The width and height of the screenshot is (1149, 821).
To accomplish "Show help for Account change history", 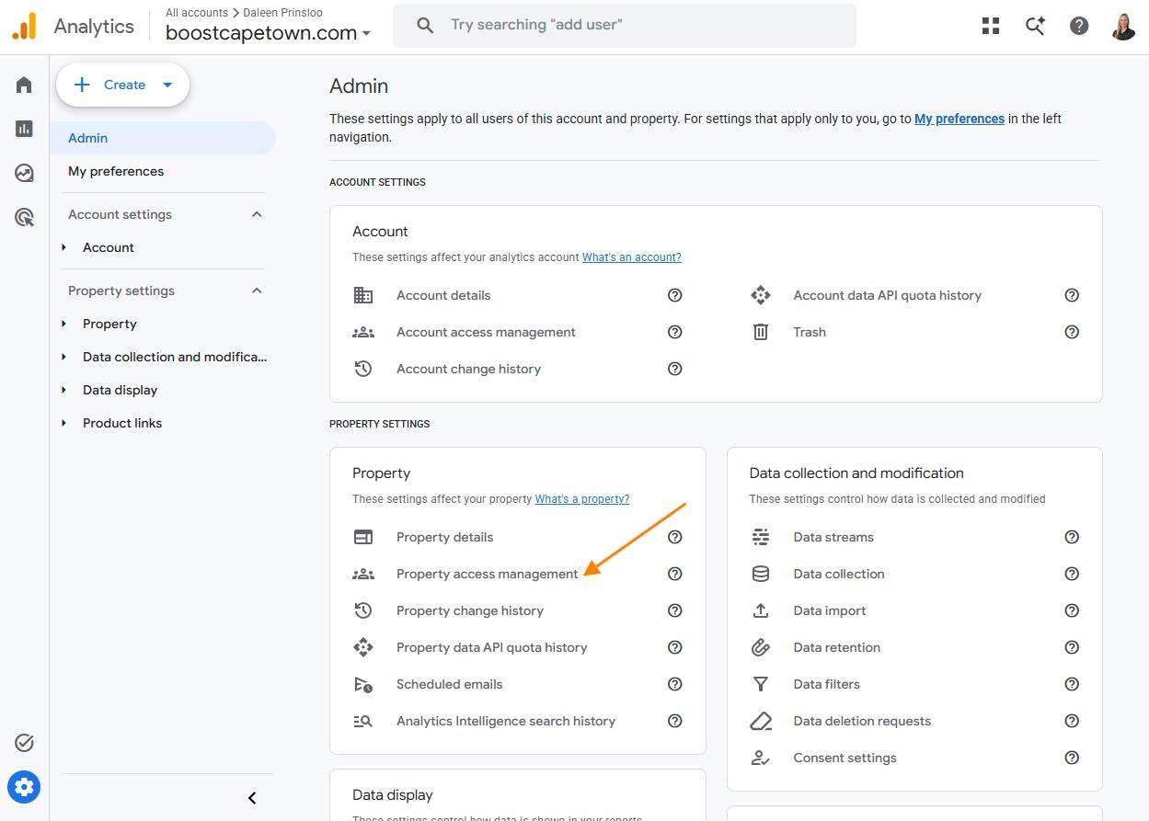I will pyautogui.click(x=675, y=369).
